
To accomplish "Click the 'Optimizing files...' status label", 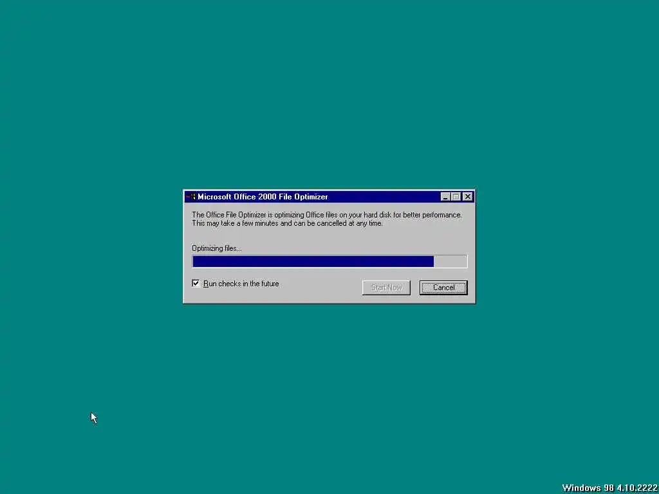I will (217, 248).
